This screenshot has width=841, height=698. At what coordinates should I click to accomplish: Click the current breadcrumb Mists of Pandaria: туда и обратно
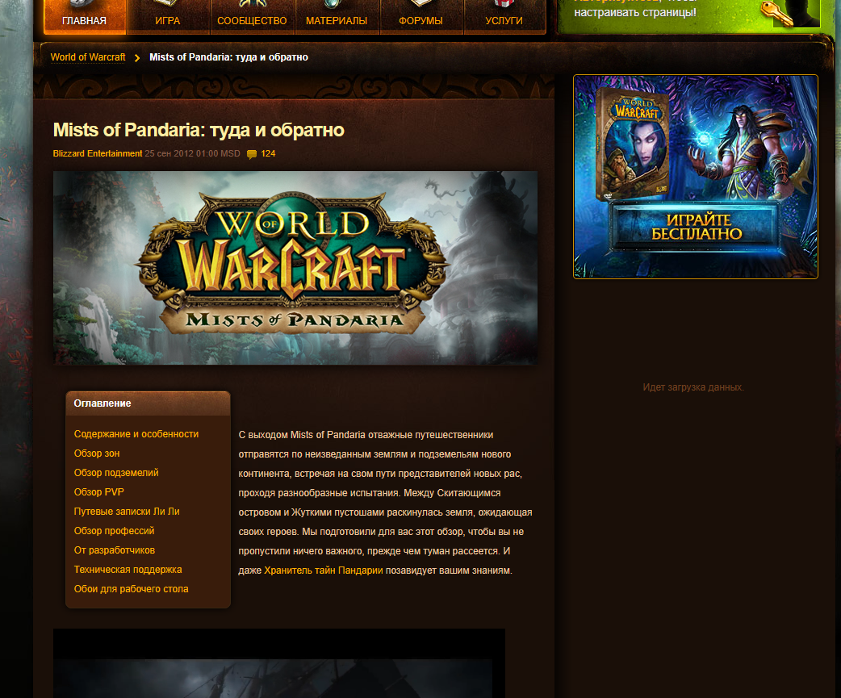[228, 57]
